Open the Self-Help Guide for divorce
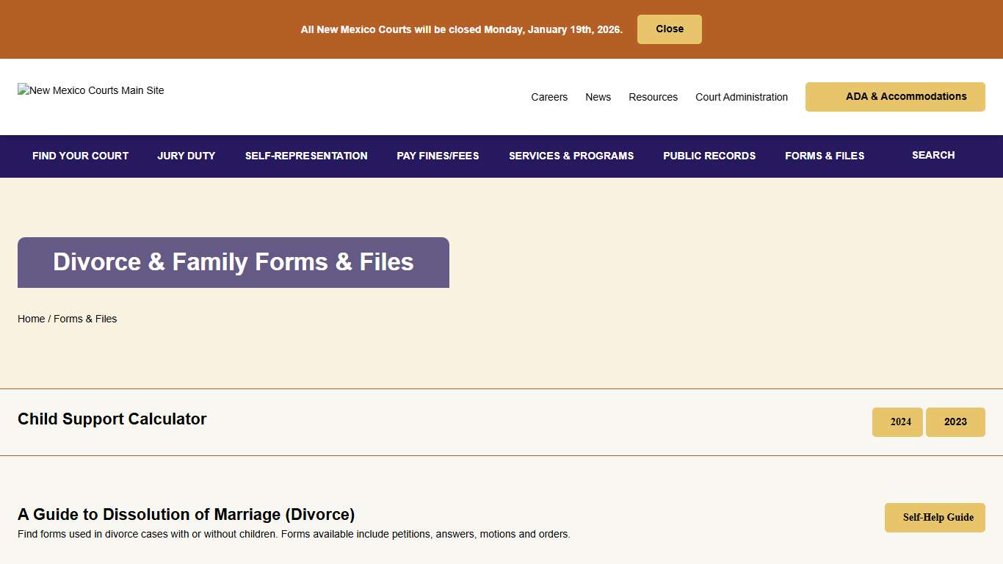1003x564 pixels. 935,518
